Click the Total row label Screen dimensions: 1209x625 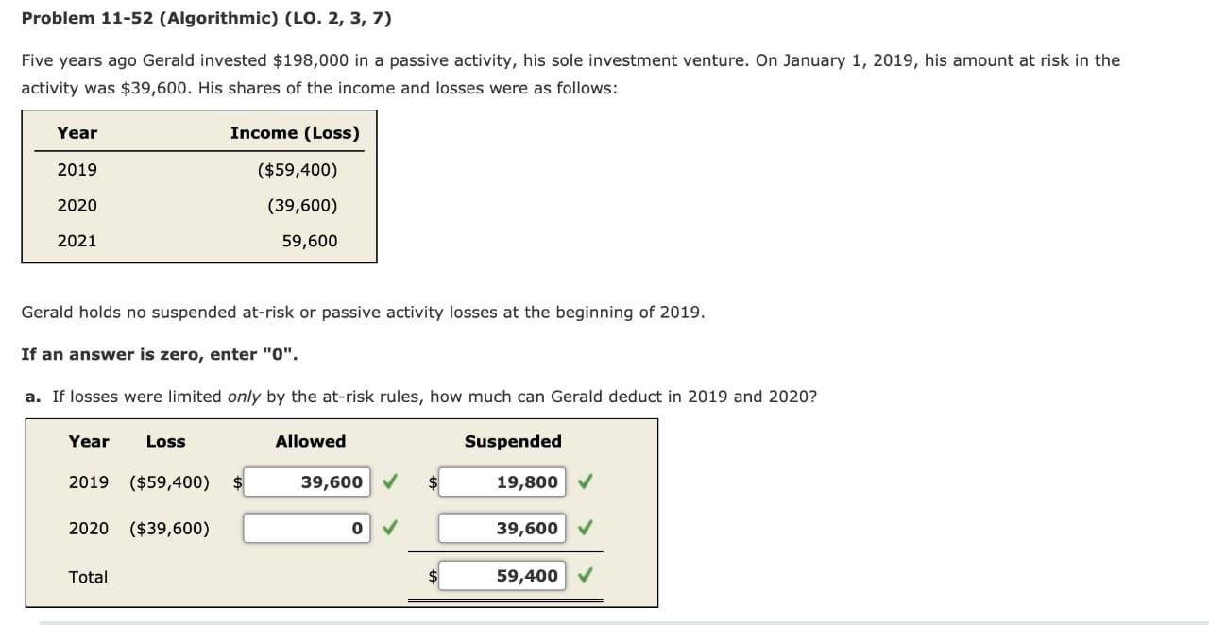click(x=88, y=576)
